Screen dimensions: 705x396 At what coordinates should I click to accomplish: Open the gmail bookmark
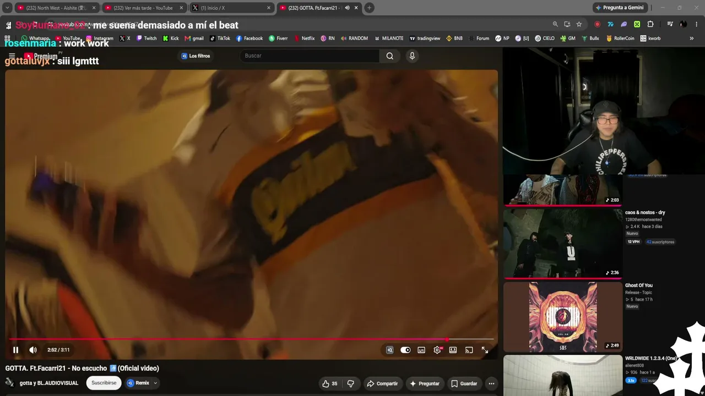194,38
